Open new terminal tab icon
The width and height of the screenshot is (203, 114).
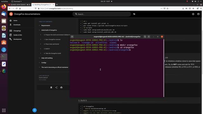[72, 37]
